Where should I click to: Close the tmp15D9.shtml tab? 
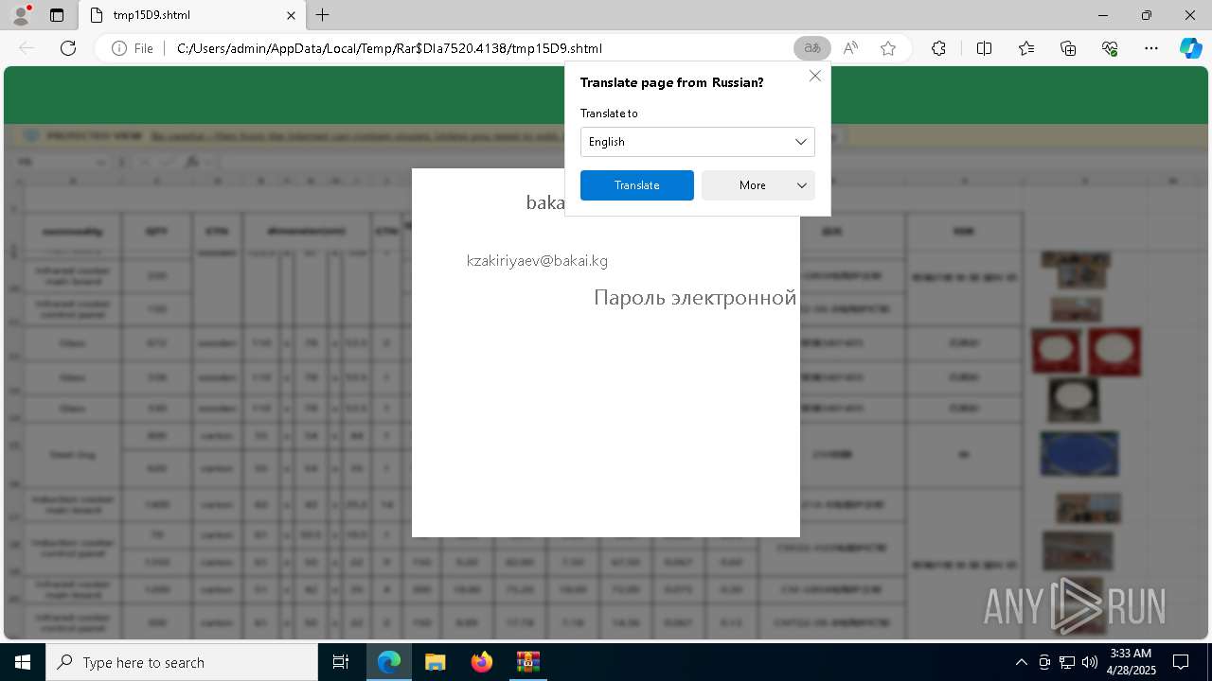tap(291, 15)
